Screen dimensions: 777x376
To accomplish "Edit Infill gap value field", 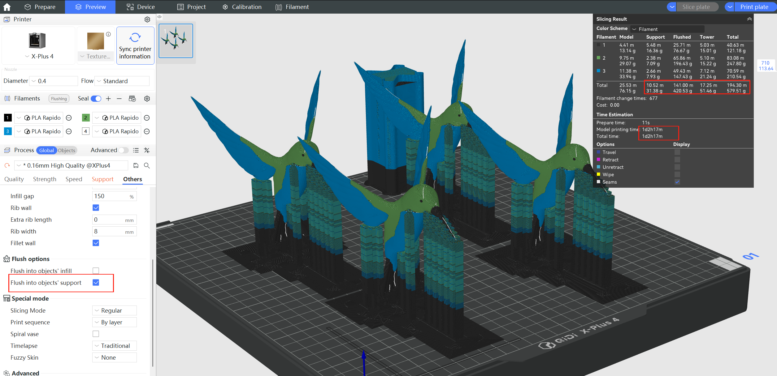I will [x=114, y=196].
